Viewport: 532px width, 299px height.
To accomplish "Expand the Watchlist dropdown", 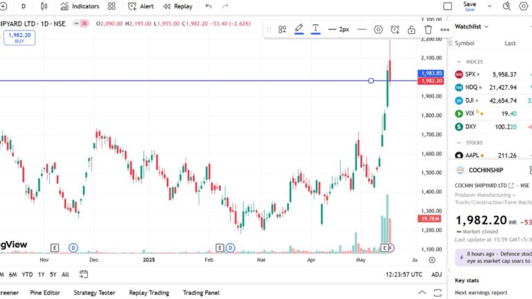I will pyautogui.click(x=472, y=26).
